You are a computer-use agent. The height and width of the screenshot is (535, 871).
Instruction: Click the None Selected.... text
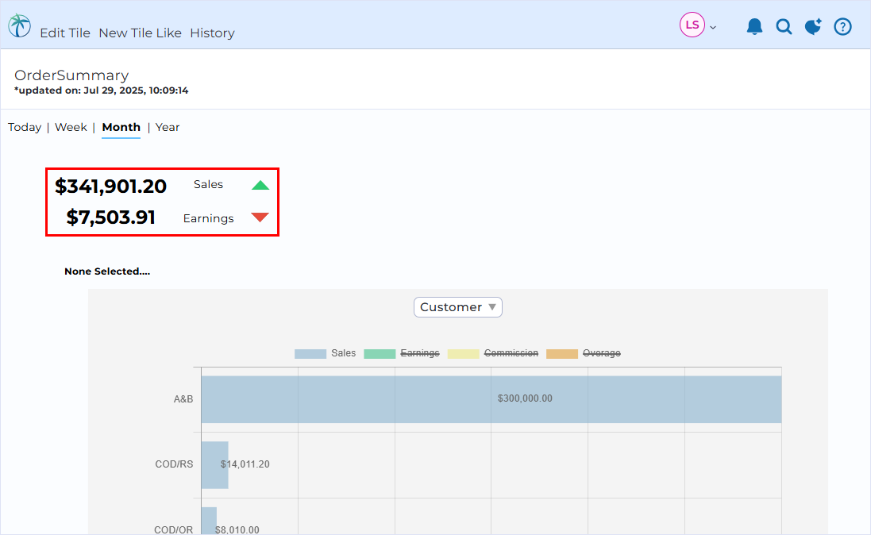107,271
